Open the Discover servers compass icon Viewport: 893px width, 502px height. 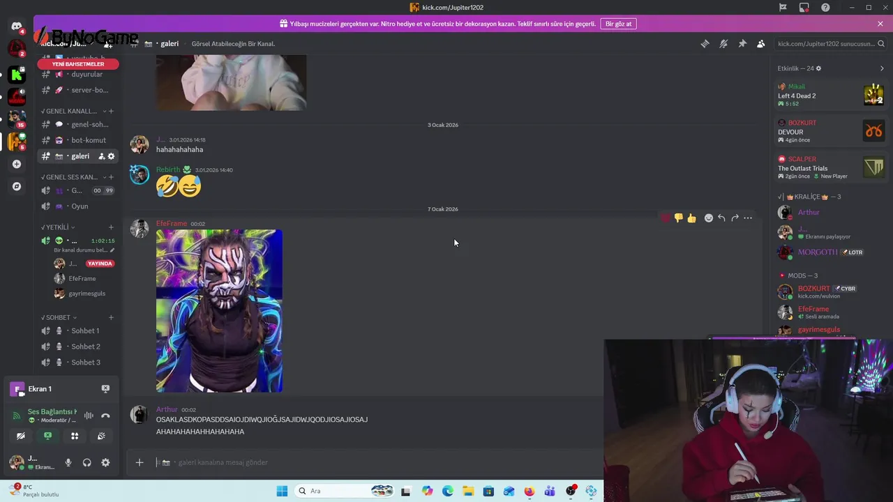[17, 187]
